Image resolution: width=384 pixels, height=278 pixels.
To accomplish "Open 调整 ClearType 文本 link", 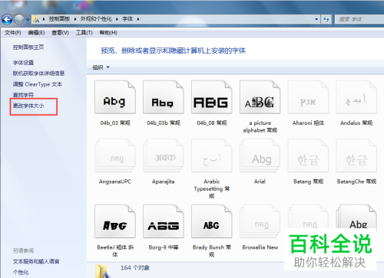I will 38,84.
